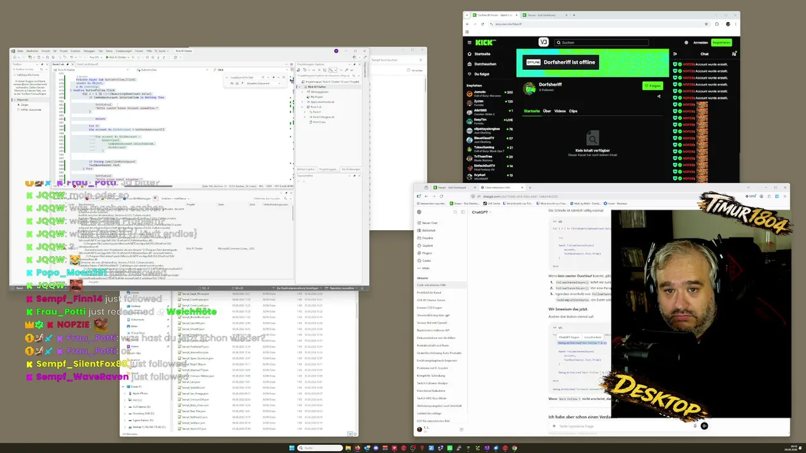Collapse the Allgemein group in Toolbox
Viewport: 806px width, 453px height.
(x=15, y=99)
